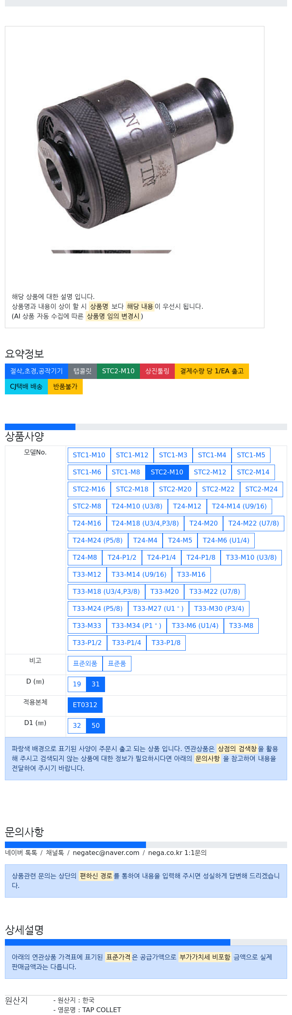
Task: Choose model STC2-M12
Action: [210, 472]
